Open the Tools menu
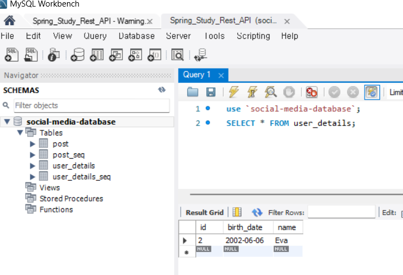The image size is (403, 275). click(x=214, y=36)
